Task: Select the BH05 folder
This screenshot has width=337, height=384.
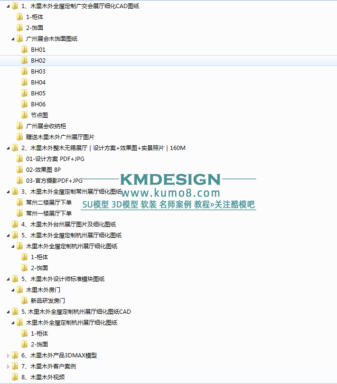Action: coord(38,94)
